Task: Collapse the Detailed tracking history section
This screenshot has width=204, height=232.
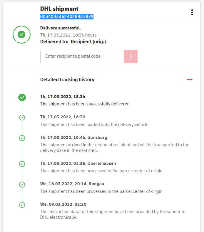Action: [190, 80]
